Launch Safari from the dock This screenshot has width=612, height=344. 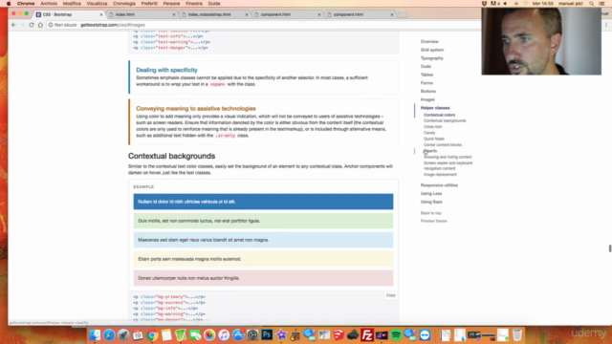click(x=109, y=335)
